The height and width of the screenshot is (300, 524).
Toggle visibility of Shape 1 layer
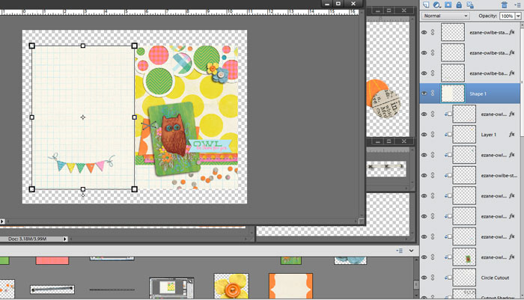424,94
